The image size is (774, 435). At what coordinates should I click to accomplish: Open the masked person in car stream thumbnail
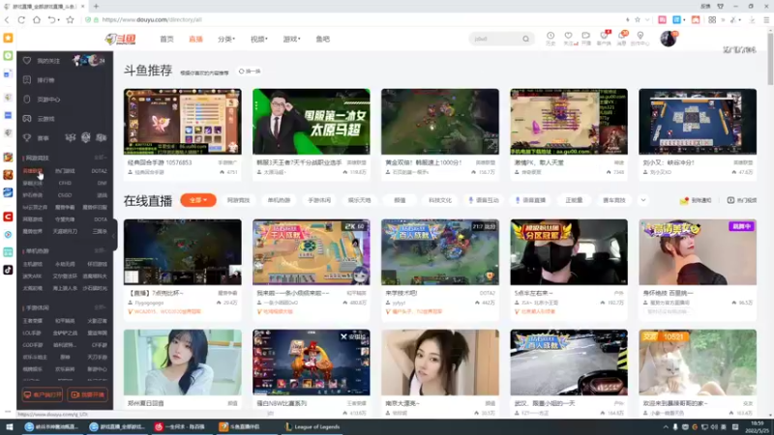tap(569, 252)
